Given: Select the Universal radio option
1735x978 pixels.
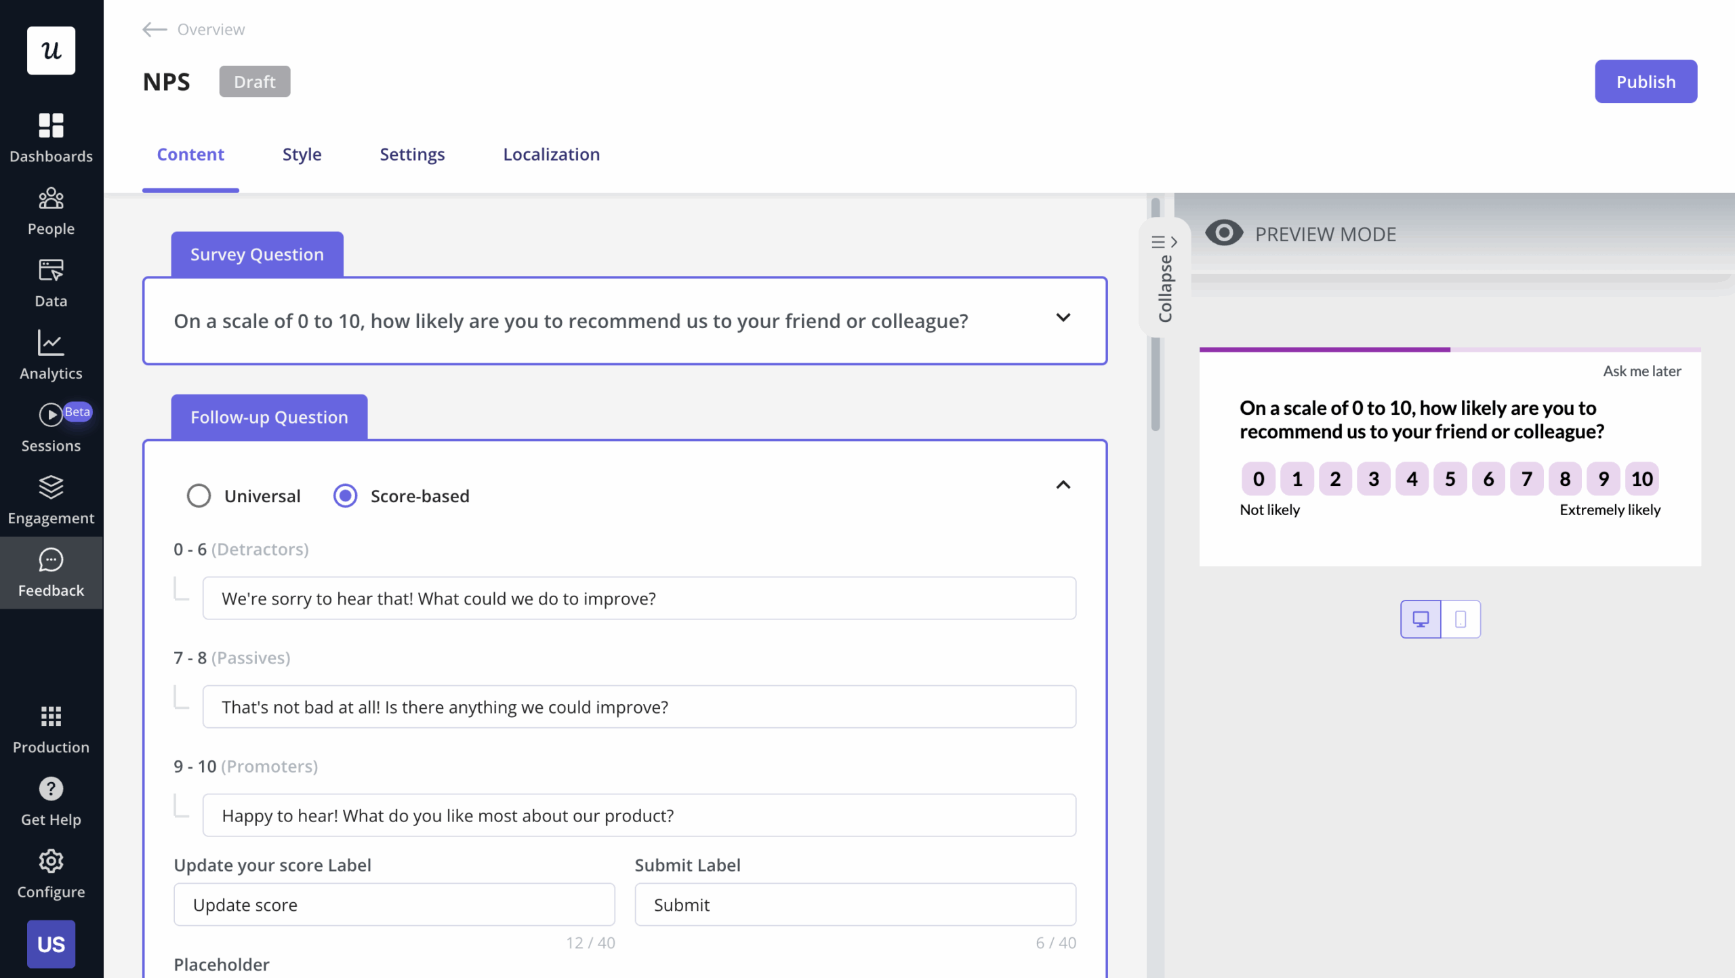Looking at the screenshot, I should pos(199,495).
